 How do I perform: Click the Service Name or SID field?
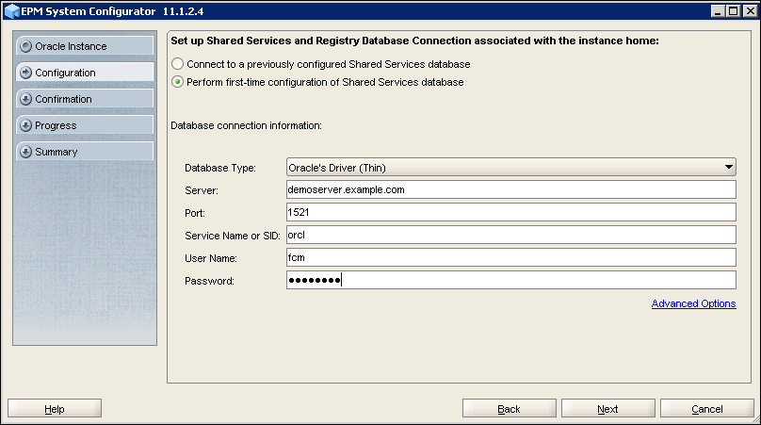click(x=511, y=235)
